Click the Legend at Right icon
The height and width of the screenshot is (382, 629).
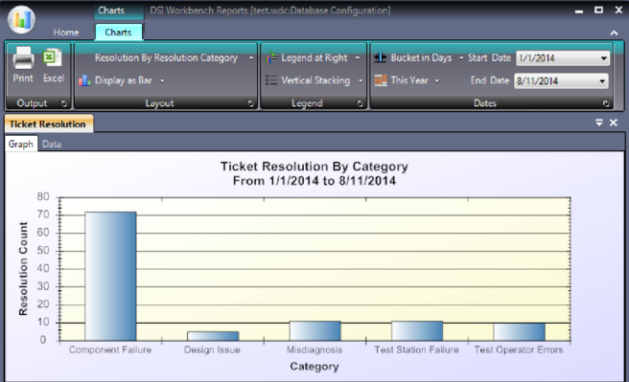coord(271,57)
